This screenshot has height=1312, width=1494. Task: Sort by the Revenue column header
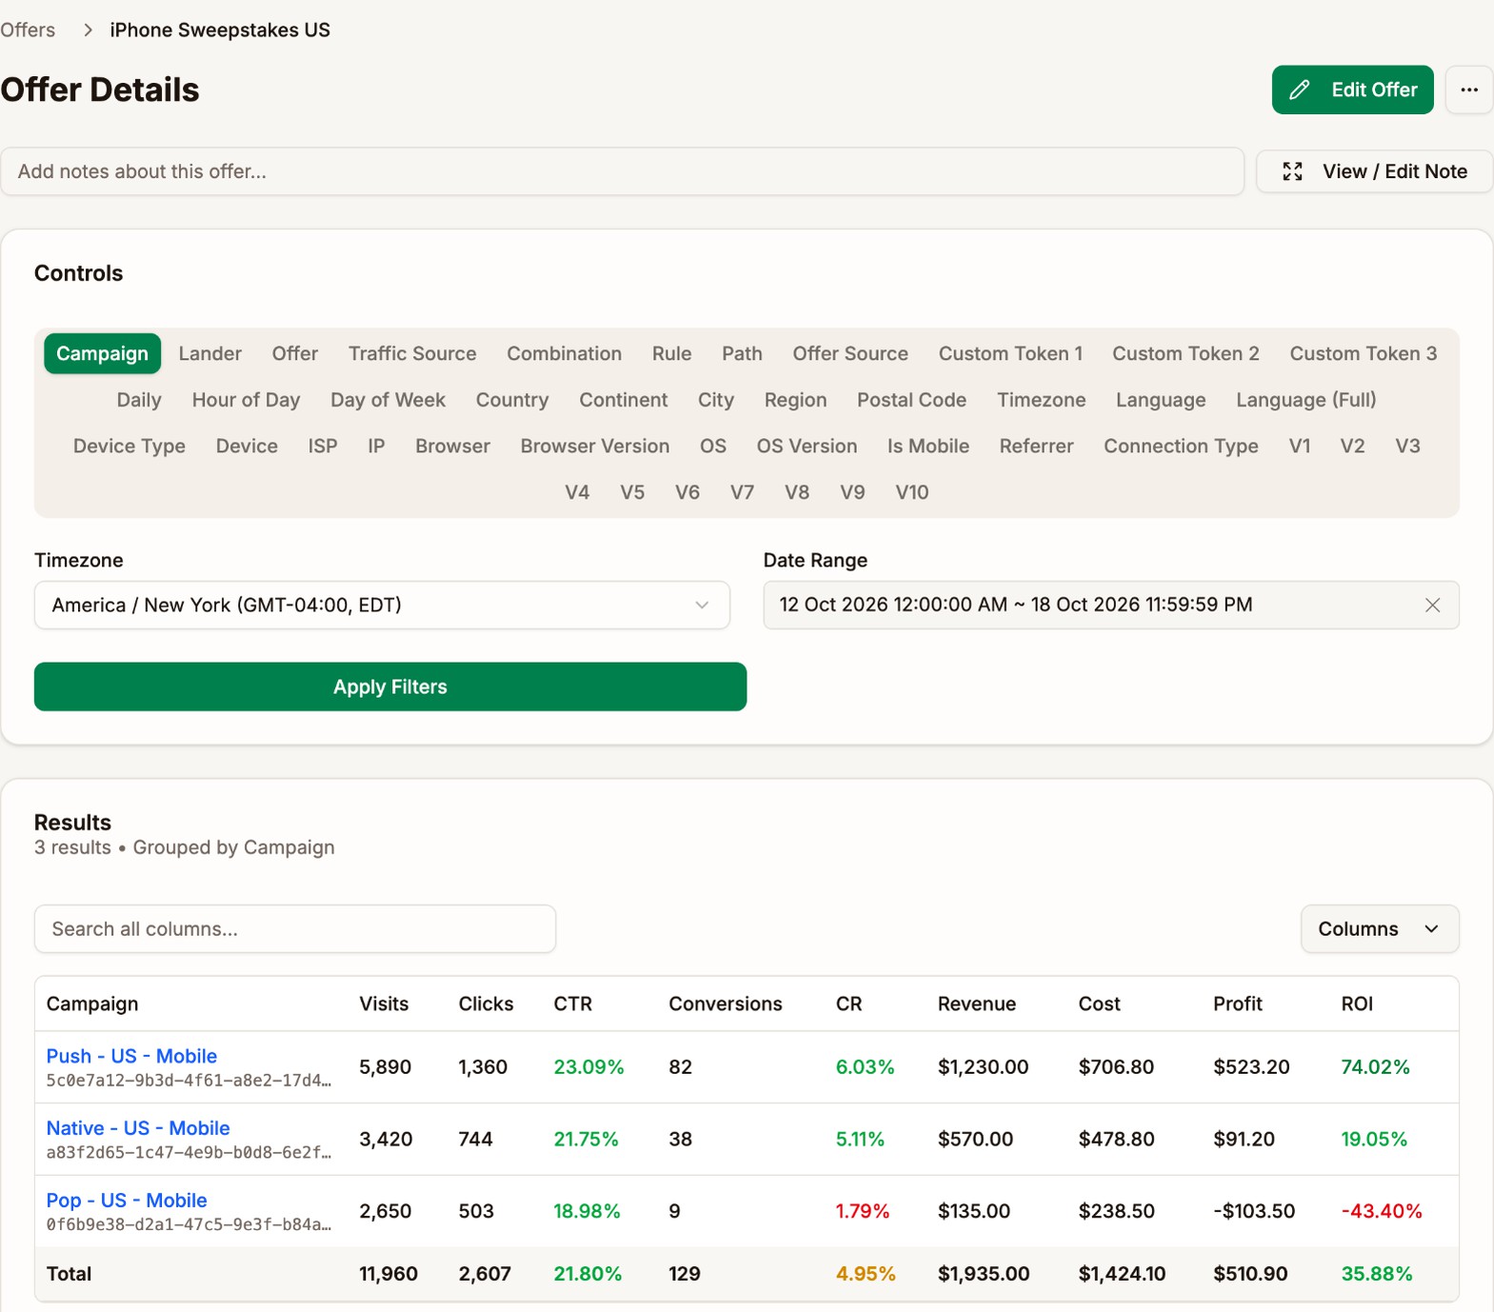(977, 1004)
